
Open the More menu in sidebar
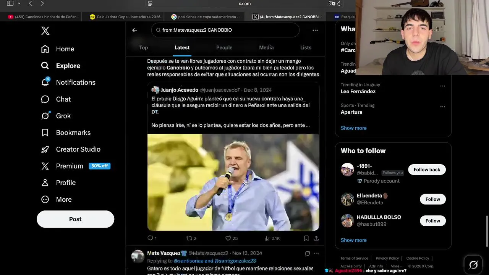(x=56, y=199)
